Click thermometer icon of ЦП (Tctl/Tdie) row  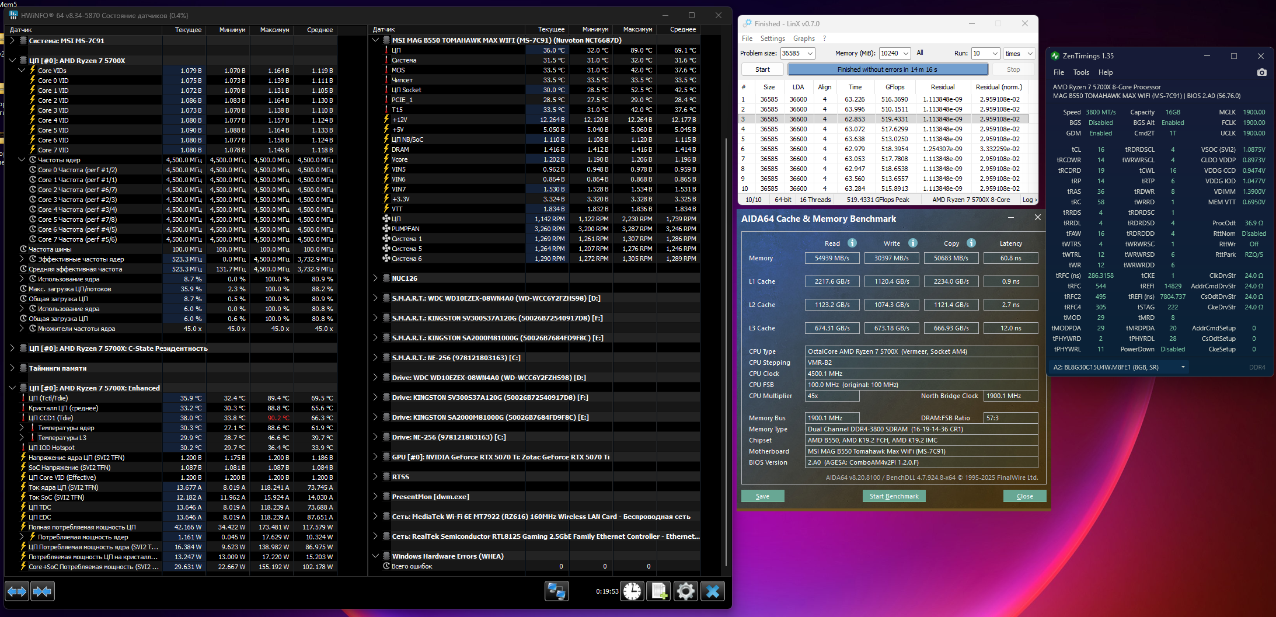click(x=23, y=398)
